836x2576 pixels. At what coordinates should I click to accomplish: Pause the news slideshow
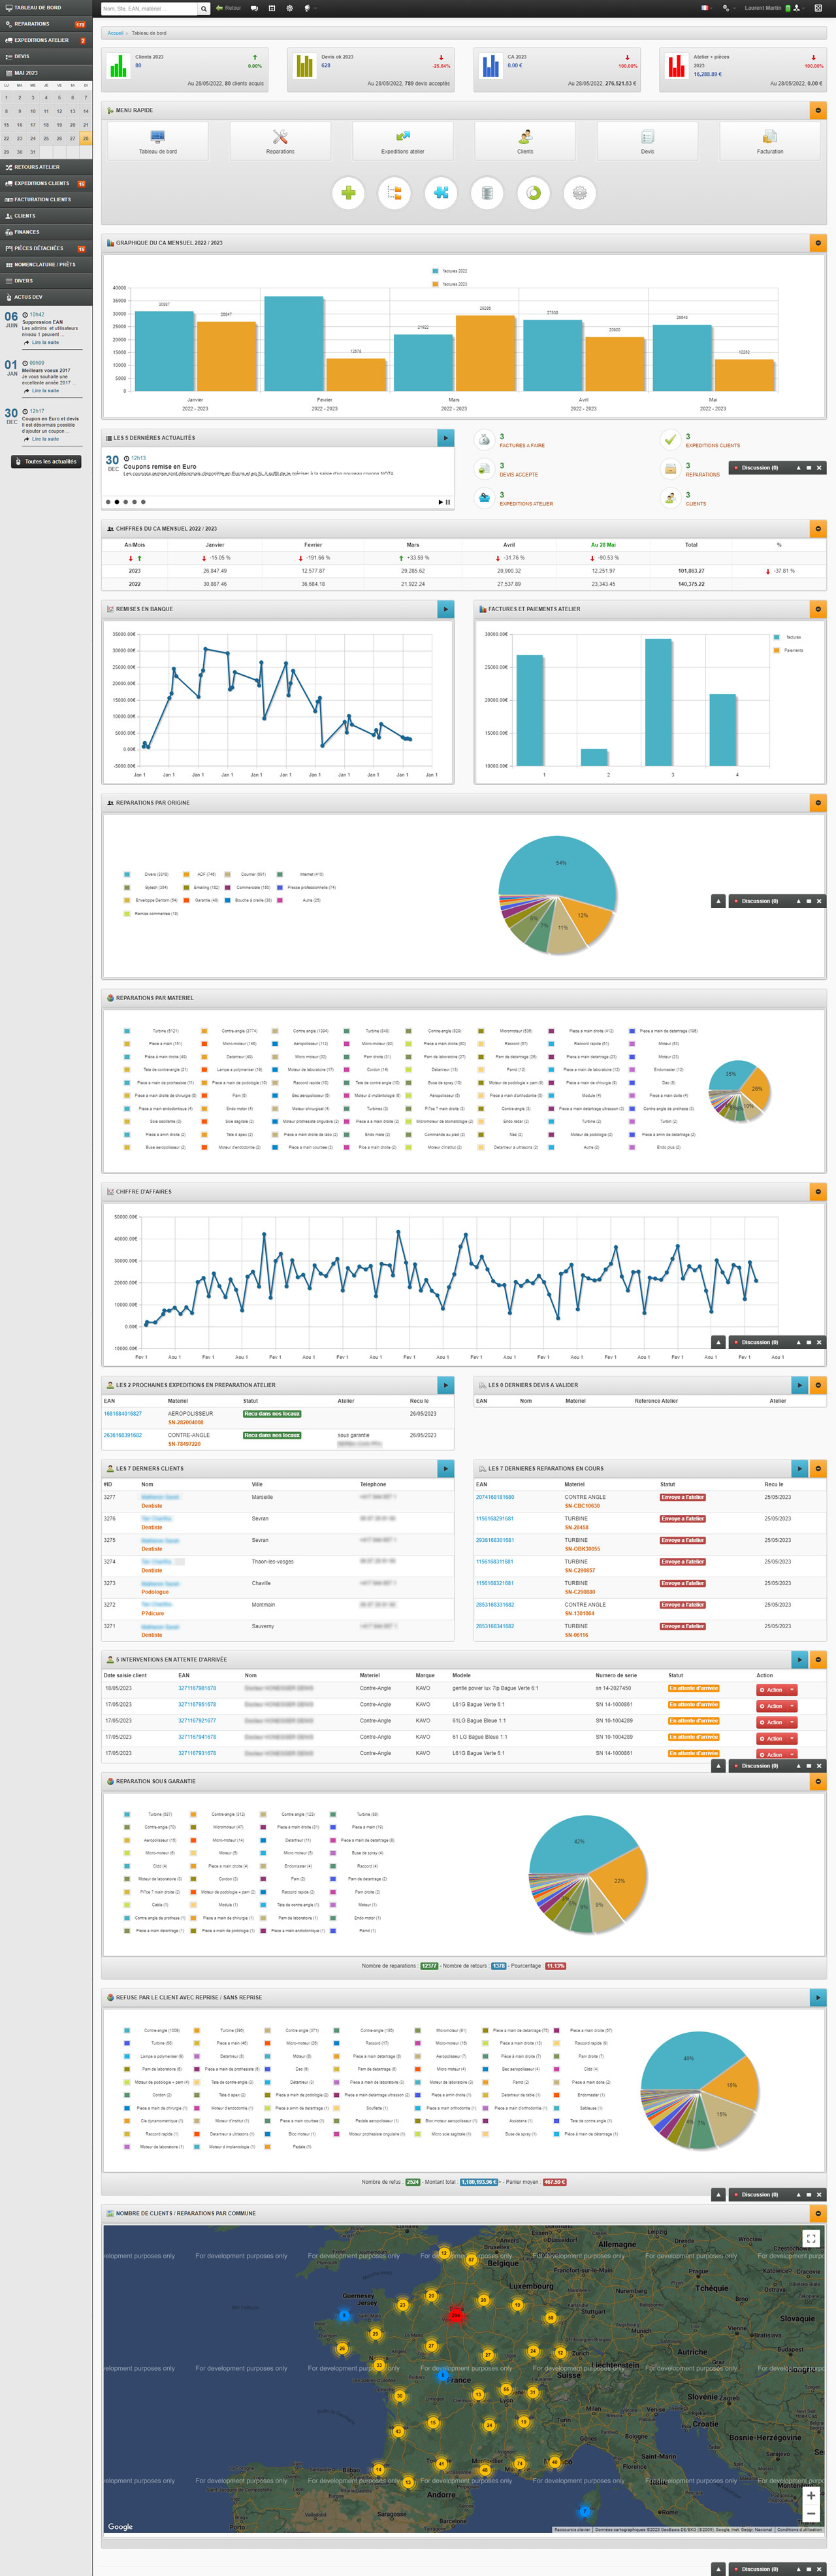tap(447, 502)
